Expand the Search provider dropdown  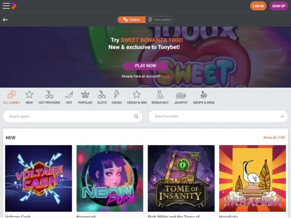tap(218, 117)
